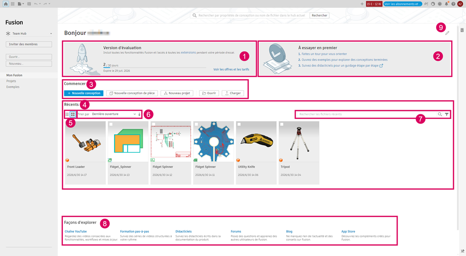
Task: Open Ouvrez des exemples link
Action: point(344,59)
